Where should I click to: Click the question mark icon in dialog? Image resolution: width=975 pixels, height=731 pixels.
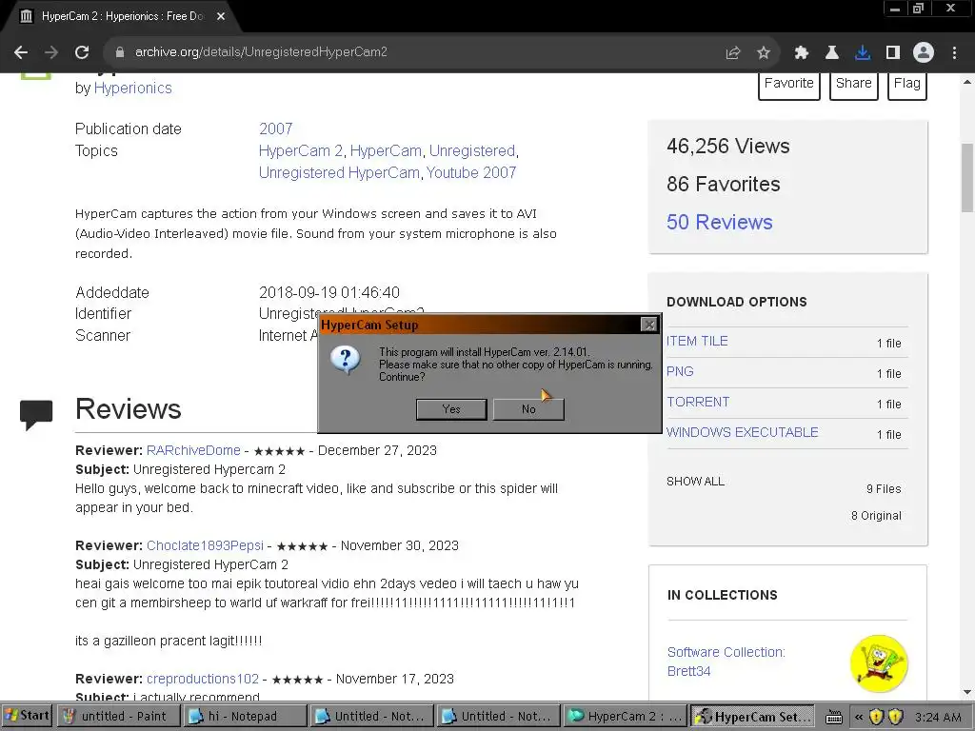(x=346, y=359)
